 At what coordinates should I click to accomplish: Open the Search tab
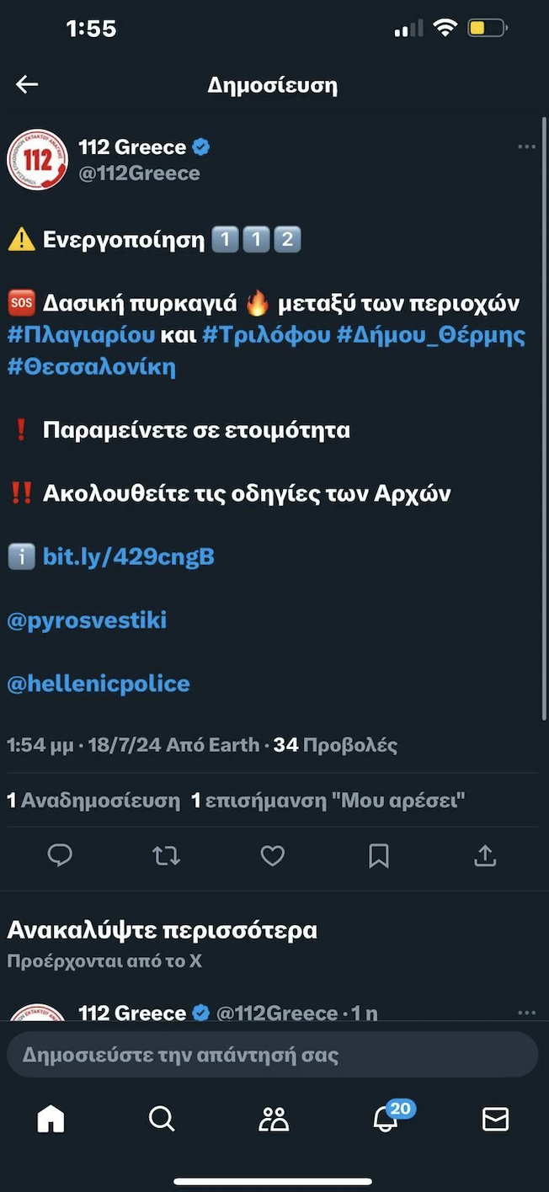coord(161,1119)
